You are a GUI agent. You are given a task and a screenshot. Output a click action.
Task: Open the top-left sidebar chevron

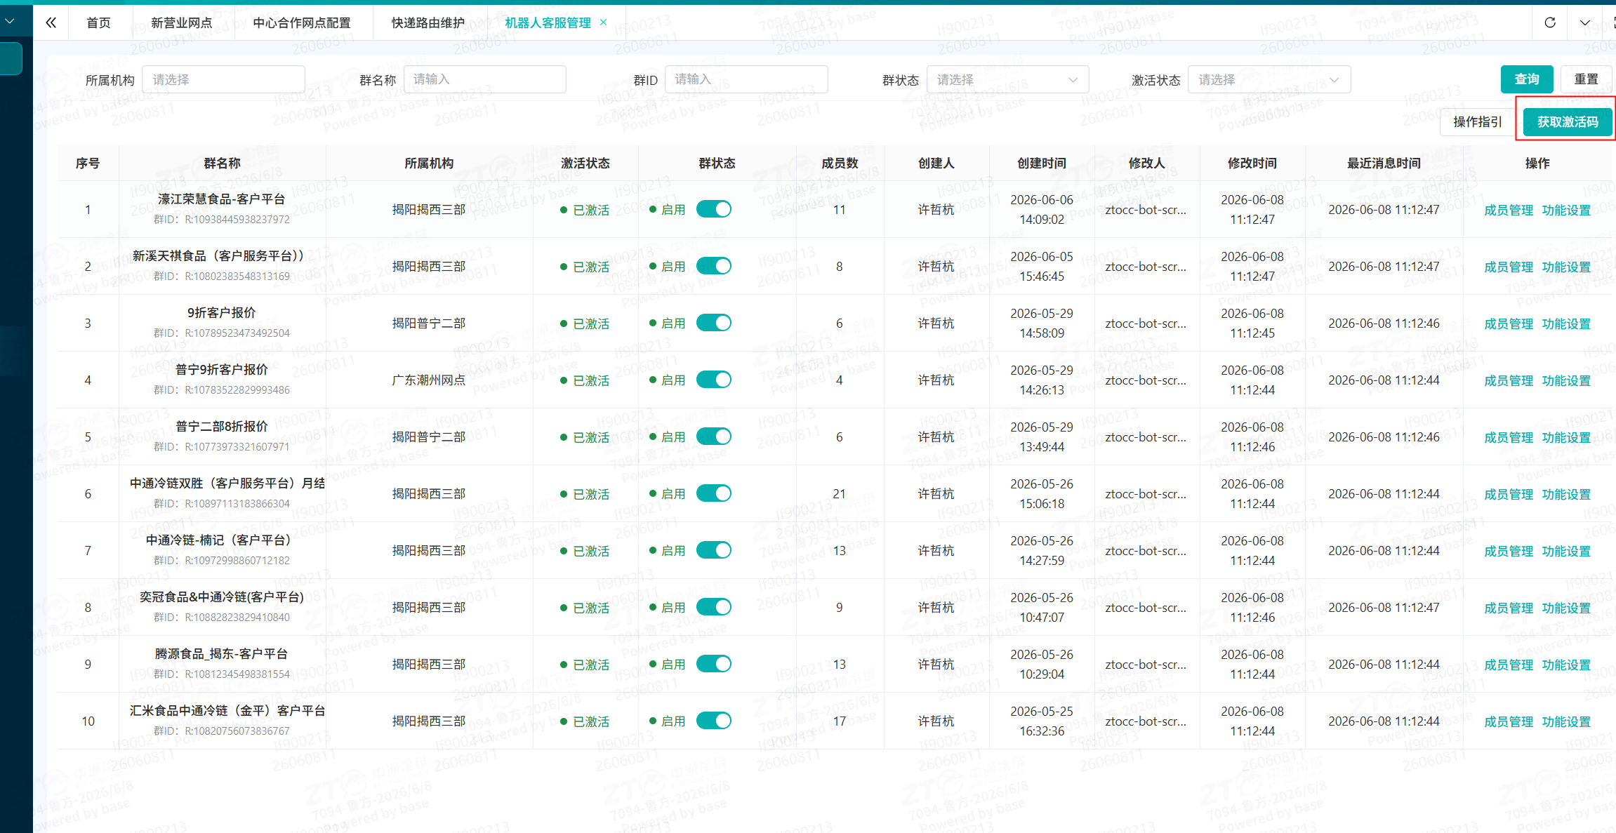[x=10, y=21]
